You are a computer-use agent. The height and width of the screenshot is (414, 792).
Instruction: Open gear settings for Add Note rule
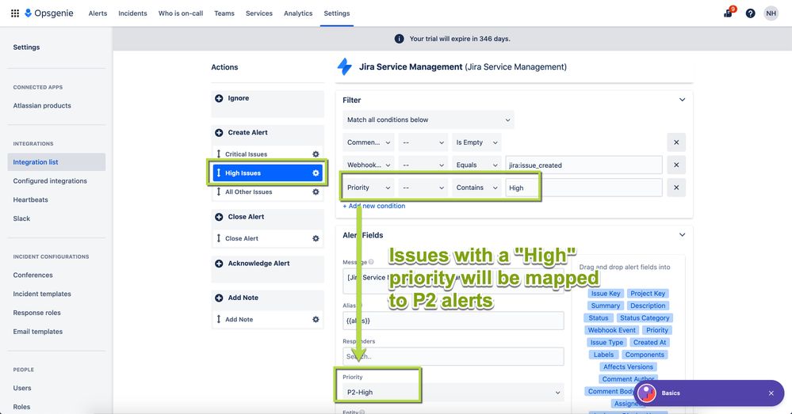[316, 319]
